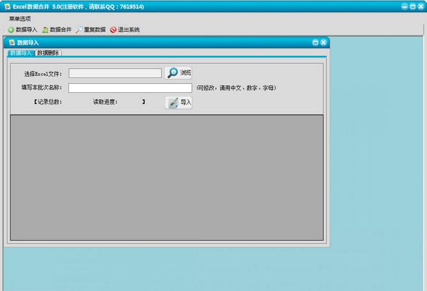This screenshot has height=291, width=427.
Task: Switch to the 数据删除 tab
Action: (48, 53)
